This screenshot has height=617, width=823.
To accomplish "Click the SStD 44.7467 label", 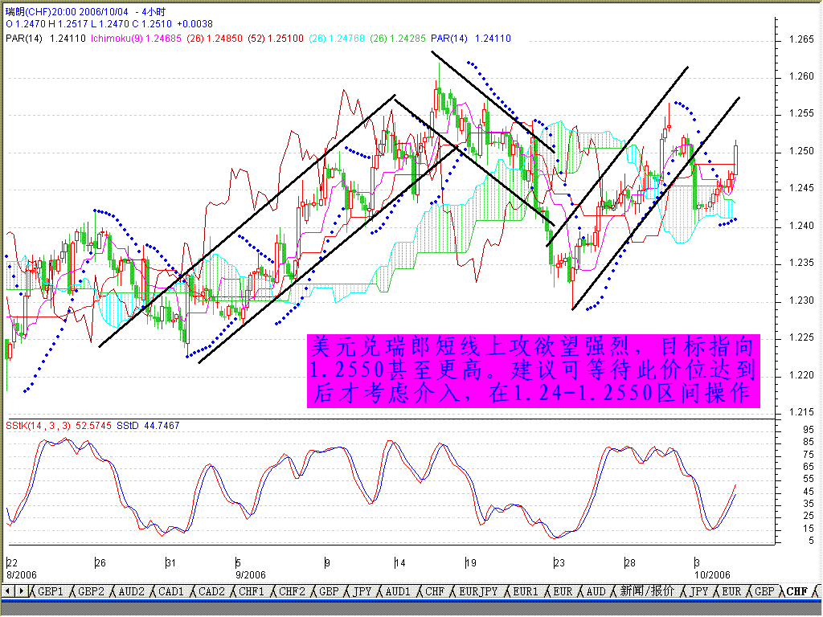I will [x=148, y=426].
